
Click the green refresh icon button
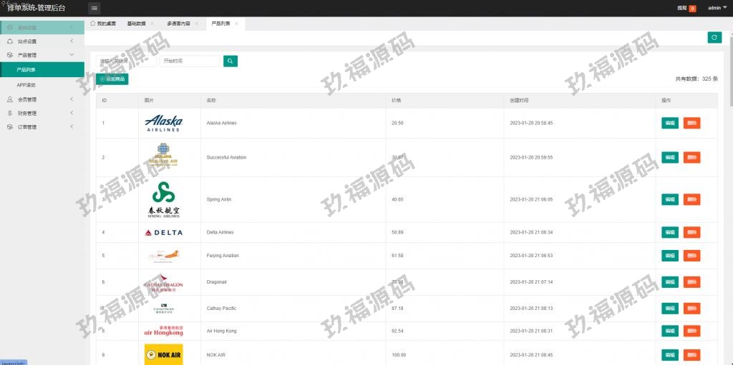(x=714, y=37)
